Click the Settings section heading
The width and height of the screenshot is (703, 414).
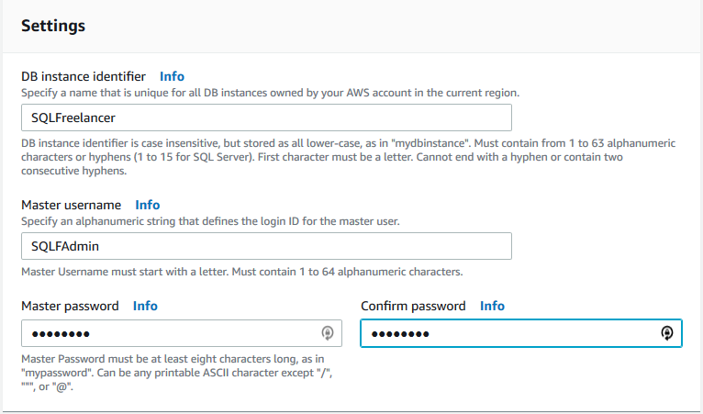tap(53, 26)
